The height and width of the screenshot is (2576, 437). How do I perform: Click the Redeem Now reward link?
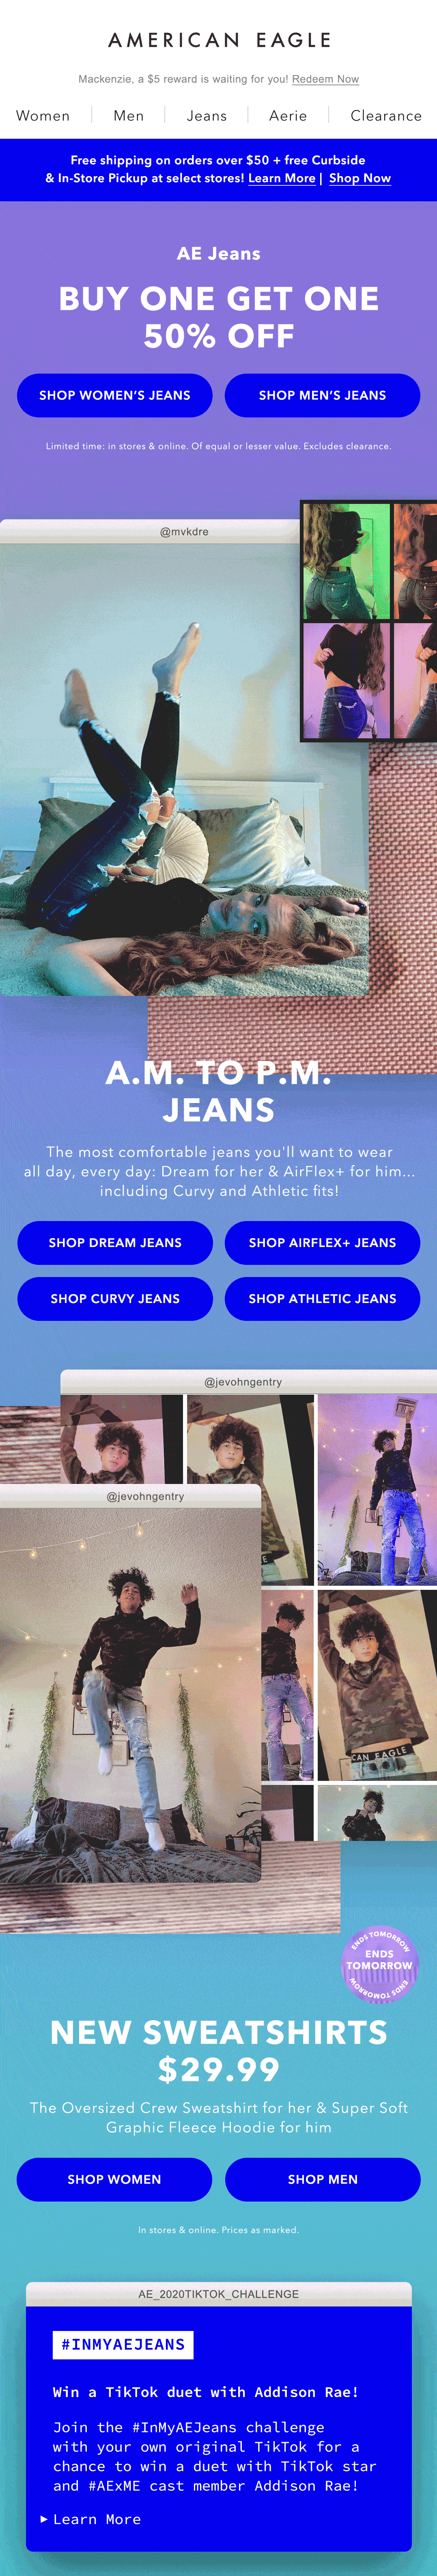pyautogui.click(x=325, y=79)
